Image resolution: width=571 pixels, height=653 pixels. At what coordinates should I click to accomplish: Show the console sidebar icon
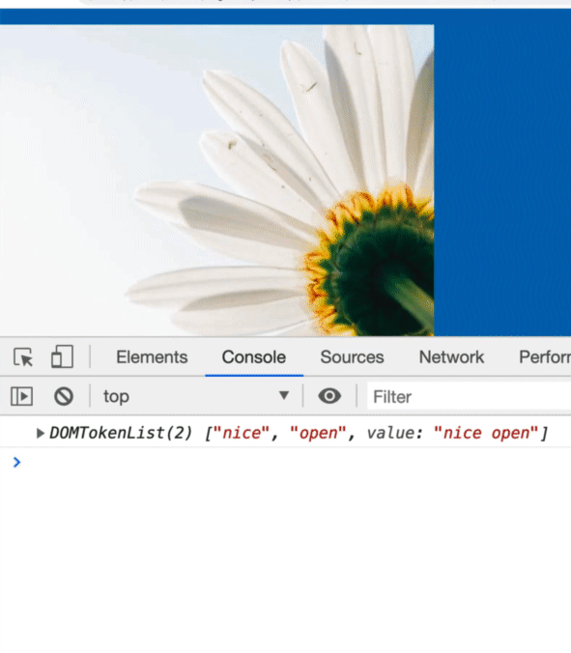pyautogui.click(x=21, y=396)
